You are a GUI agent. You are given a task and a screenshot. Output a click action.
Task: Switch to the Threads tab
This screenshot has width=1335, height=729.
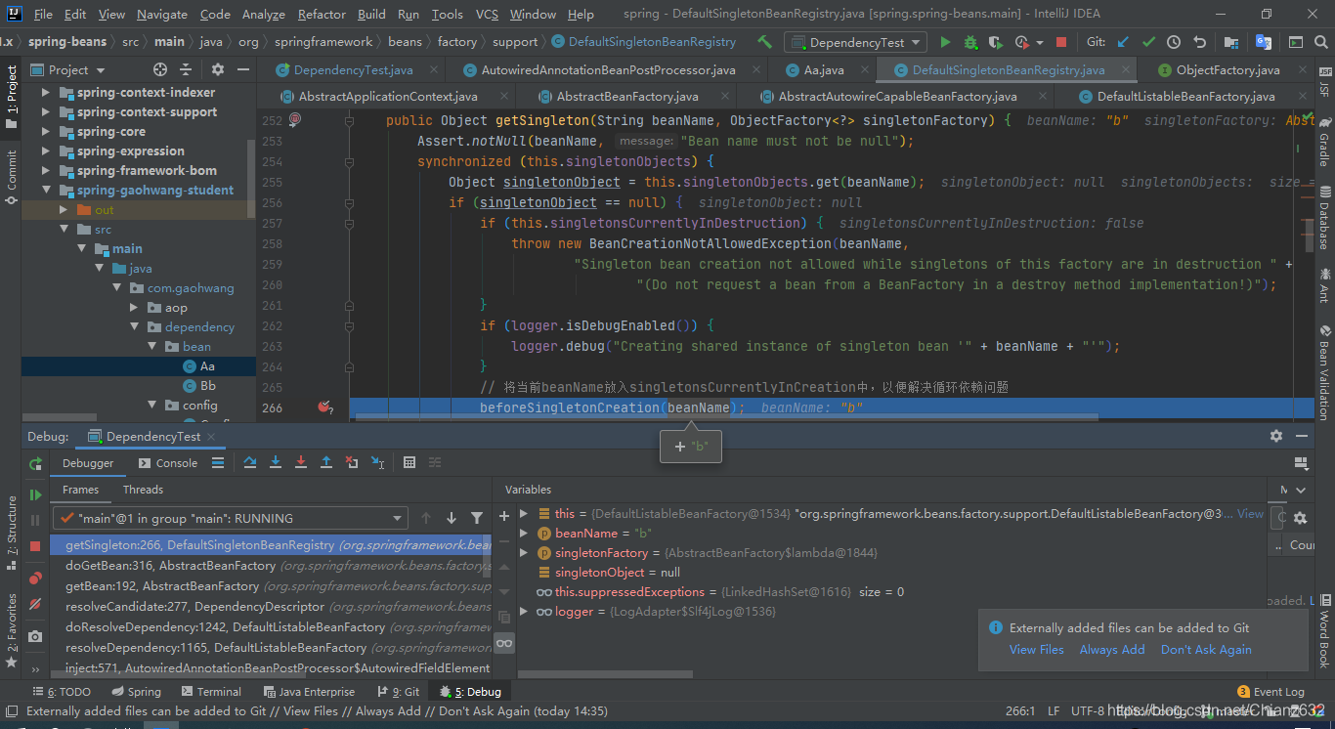click(x=143, y=490)
